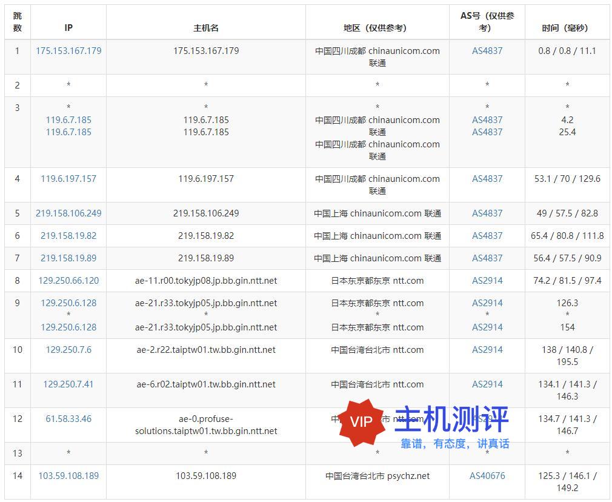Image resolution: width=612 pixels, height=502 pixels.
Task: Open the 219.158.19.89 IP link
Action: pos(68,258)
